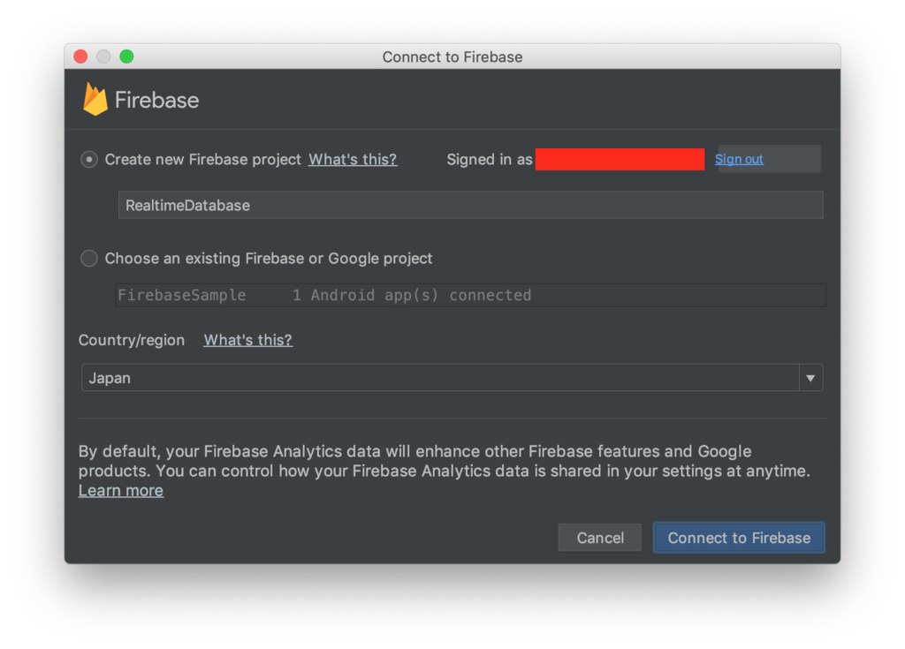This screenshot has height=649, width=905.
Task: Open 'What's this?' next to Country/region
Action: [x=247, y=340]
